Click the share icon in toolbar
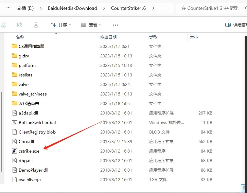This screenshot has width=247, height=193. pyautogui.click(x=20, y=25)
